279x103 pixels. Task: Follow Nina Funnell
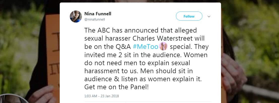point(189,16)
